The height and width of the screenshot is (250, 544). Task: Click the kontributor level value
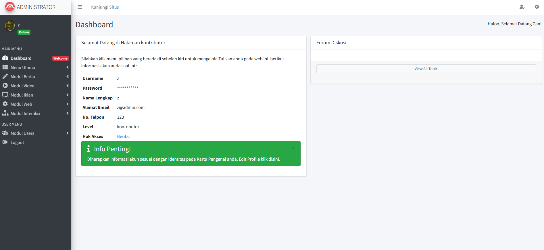pyautogui.click(x=128, y=127)
